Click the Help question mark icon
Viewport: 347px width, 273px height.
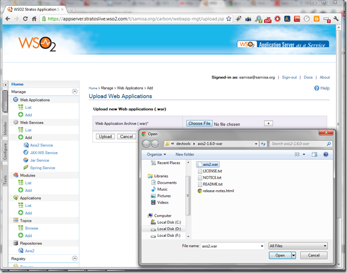[x=316, y=88]
